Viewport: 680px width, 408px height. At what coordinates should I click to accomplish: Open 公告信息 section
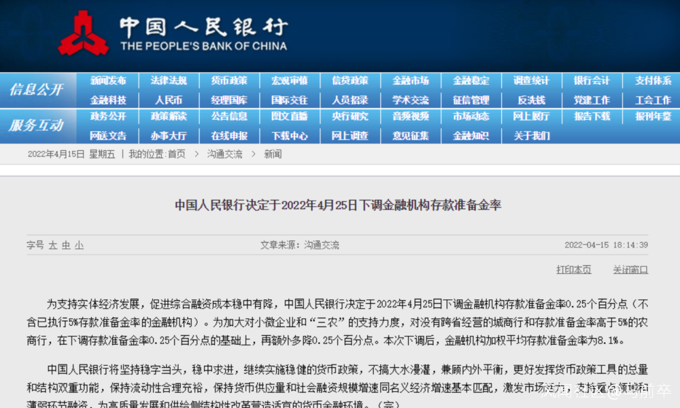pyautogui.click(x=229, y=116)
